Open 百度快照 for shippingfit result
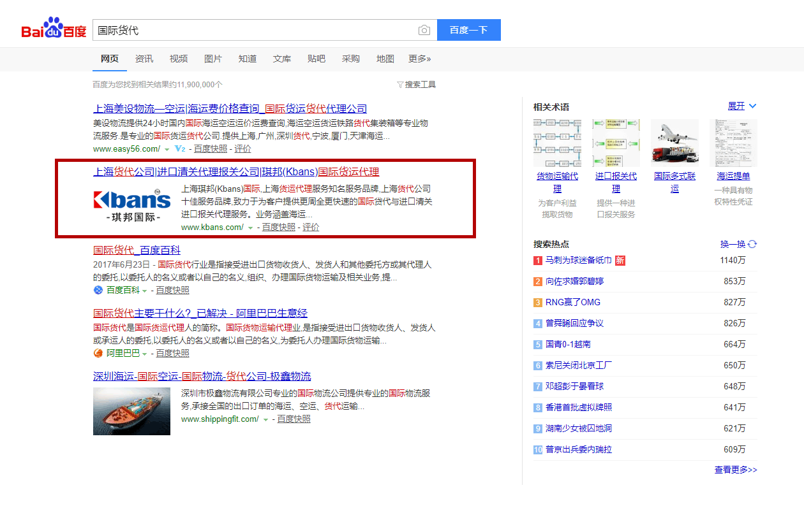Viewport: 804px width, 527px height. (294, 419)
